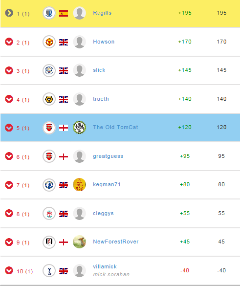Click the Chelsea badge beside kegman71
240x286 pixels.
[49, 185]
